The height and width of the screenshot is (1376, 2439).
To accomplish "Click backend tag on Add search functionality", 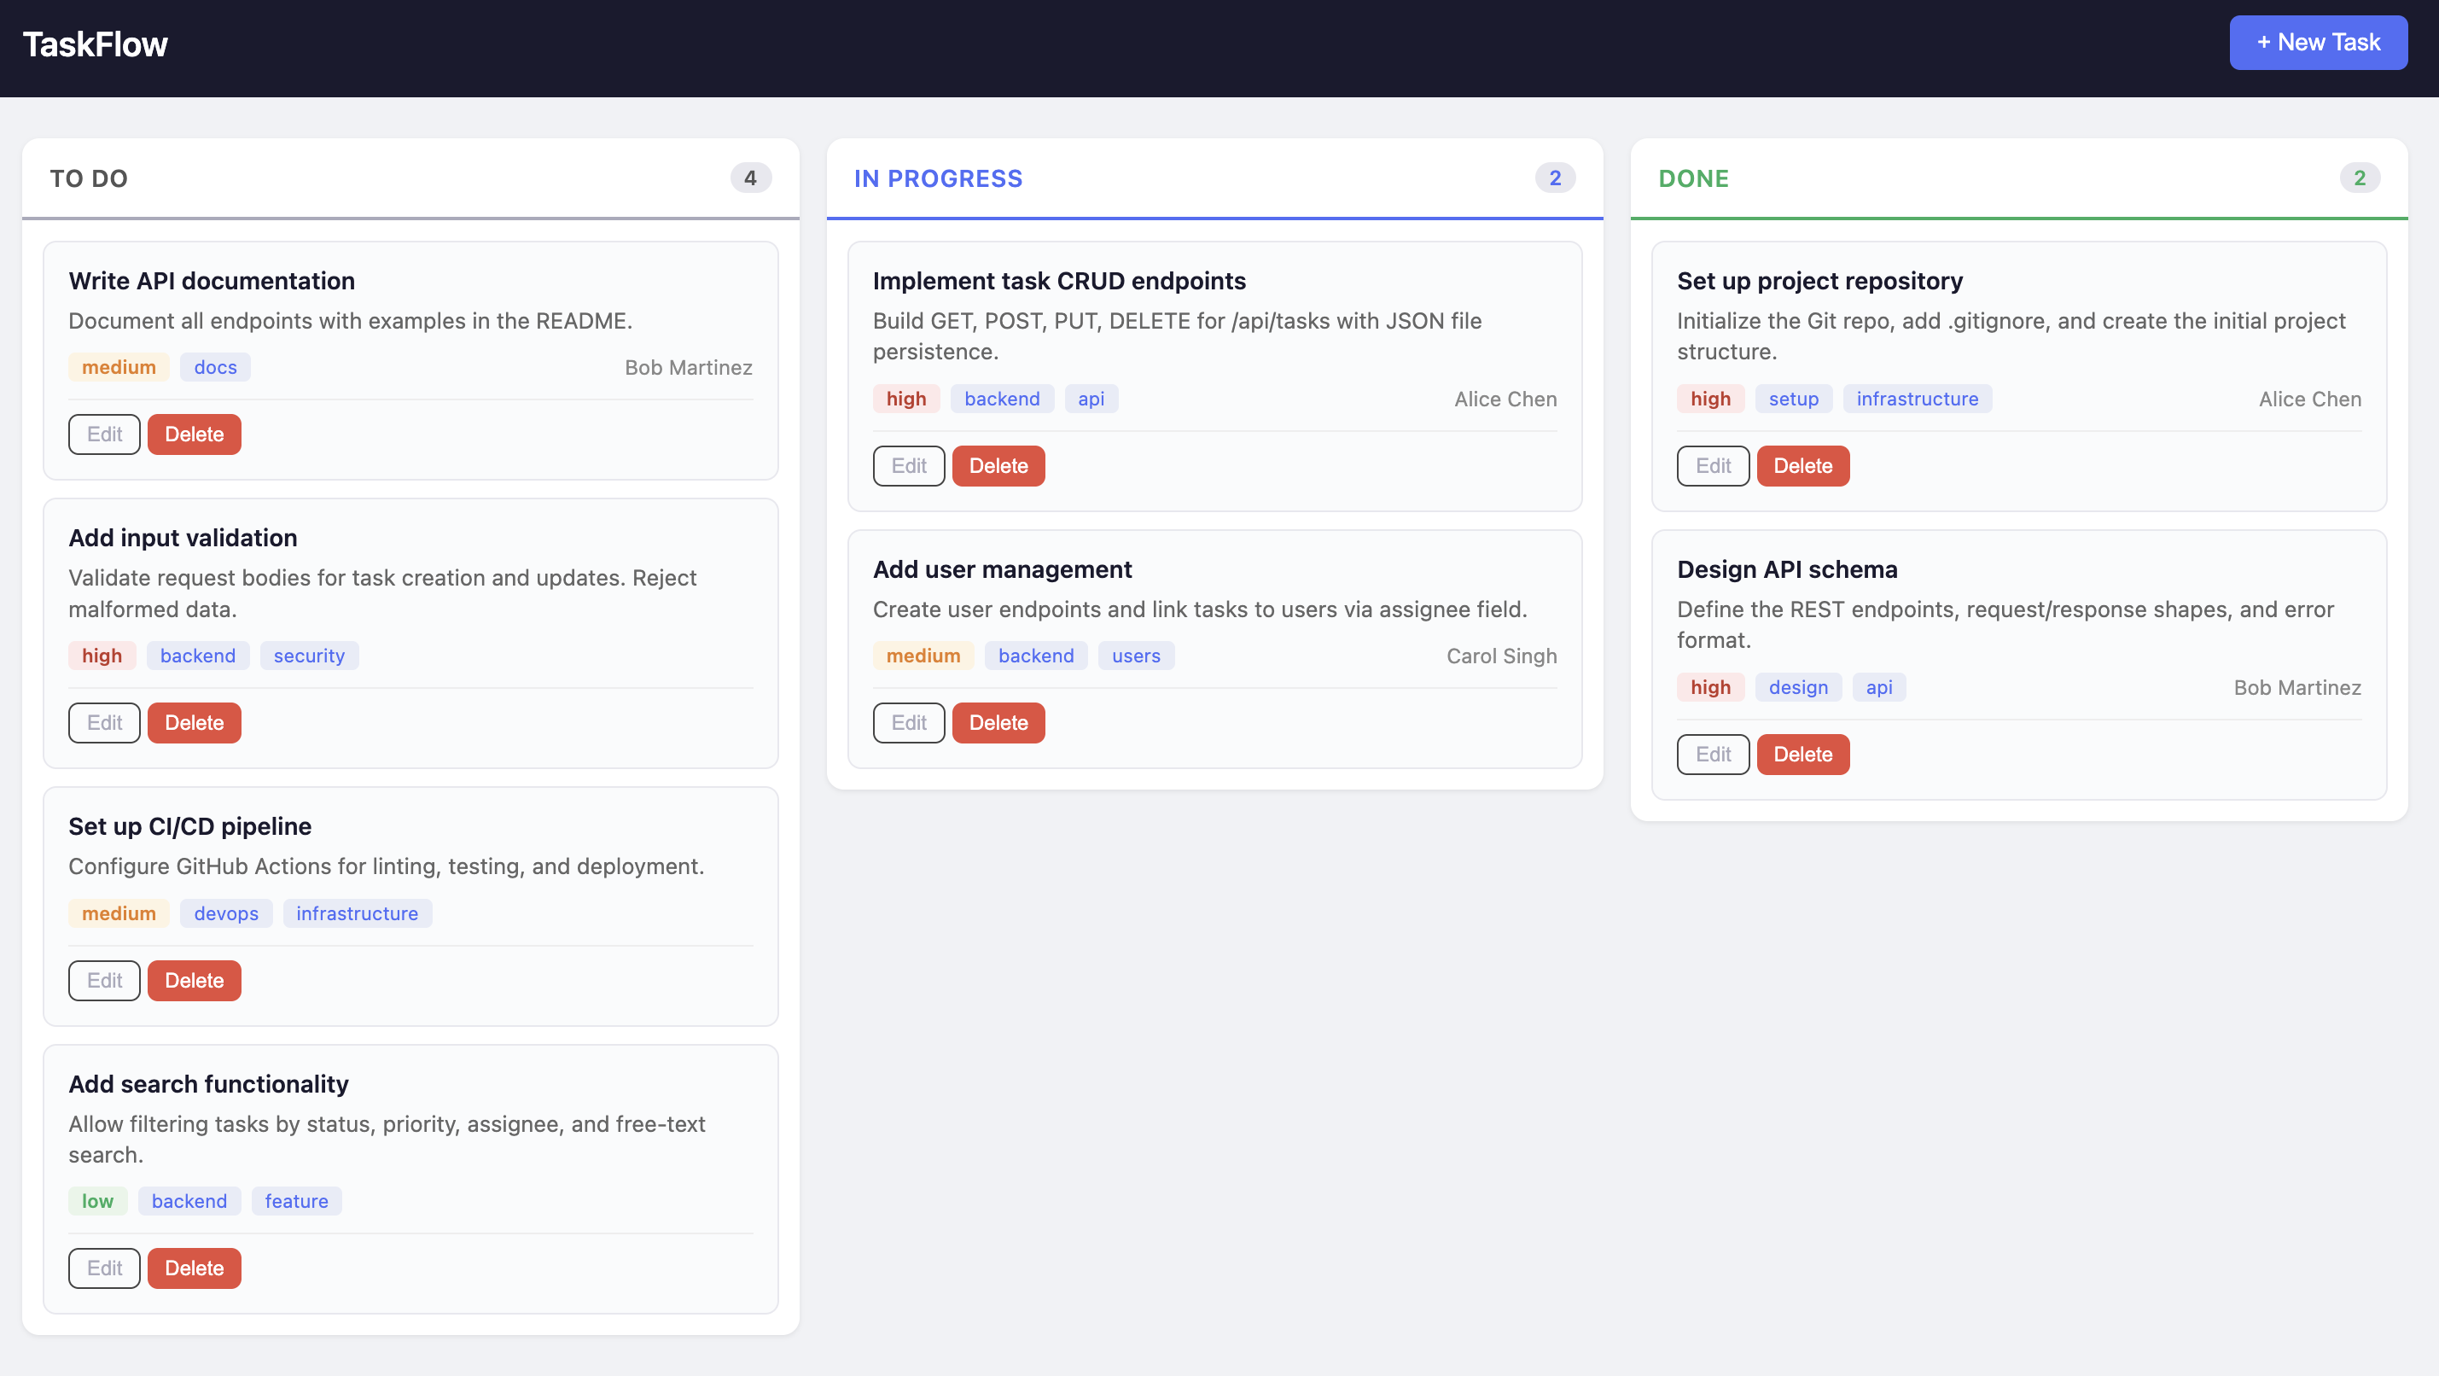I will (x=189, y=1202).
